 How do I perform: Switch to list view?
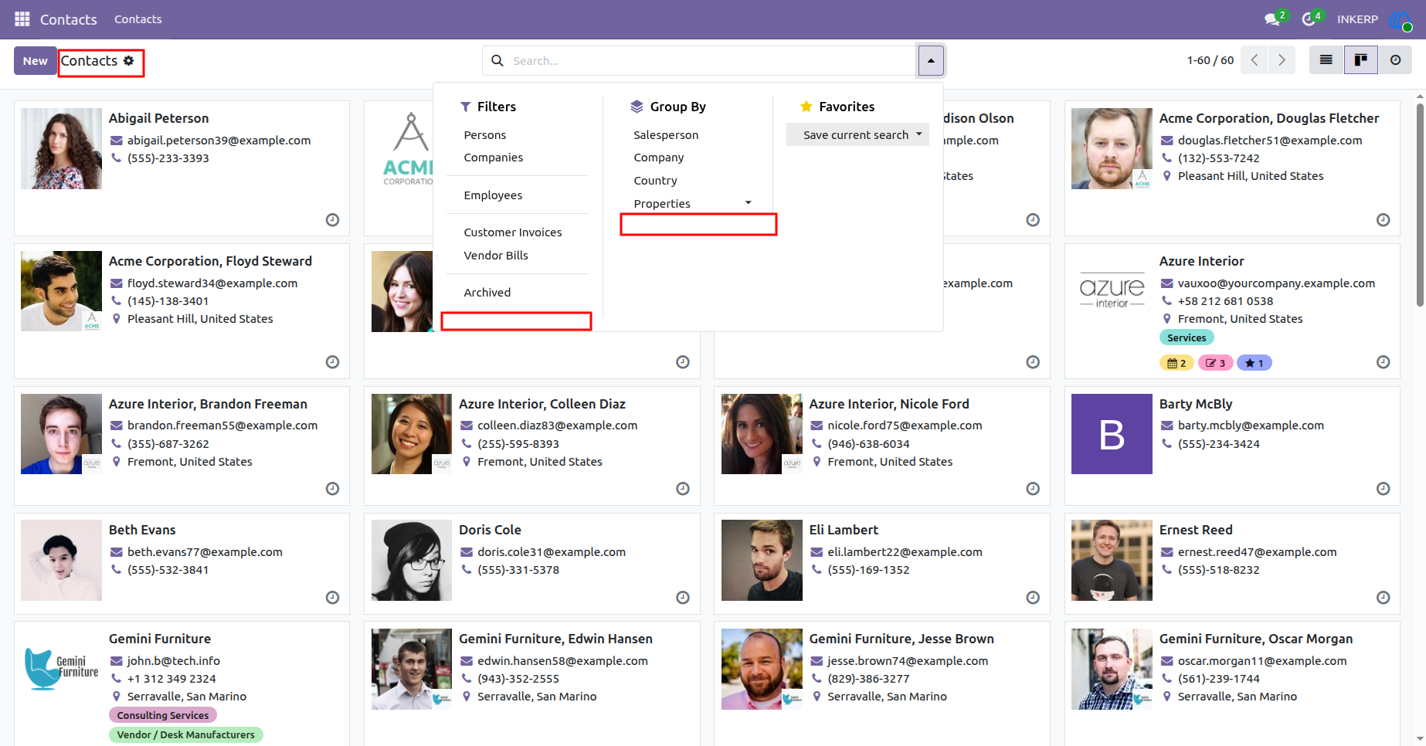point(1326,60)
